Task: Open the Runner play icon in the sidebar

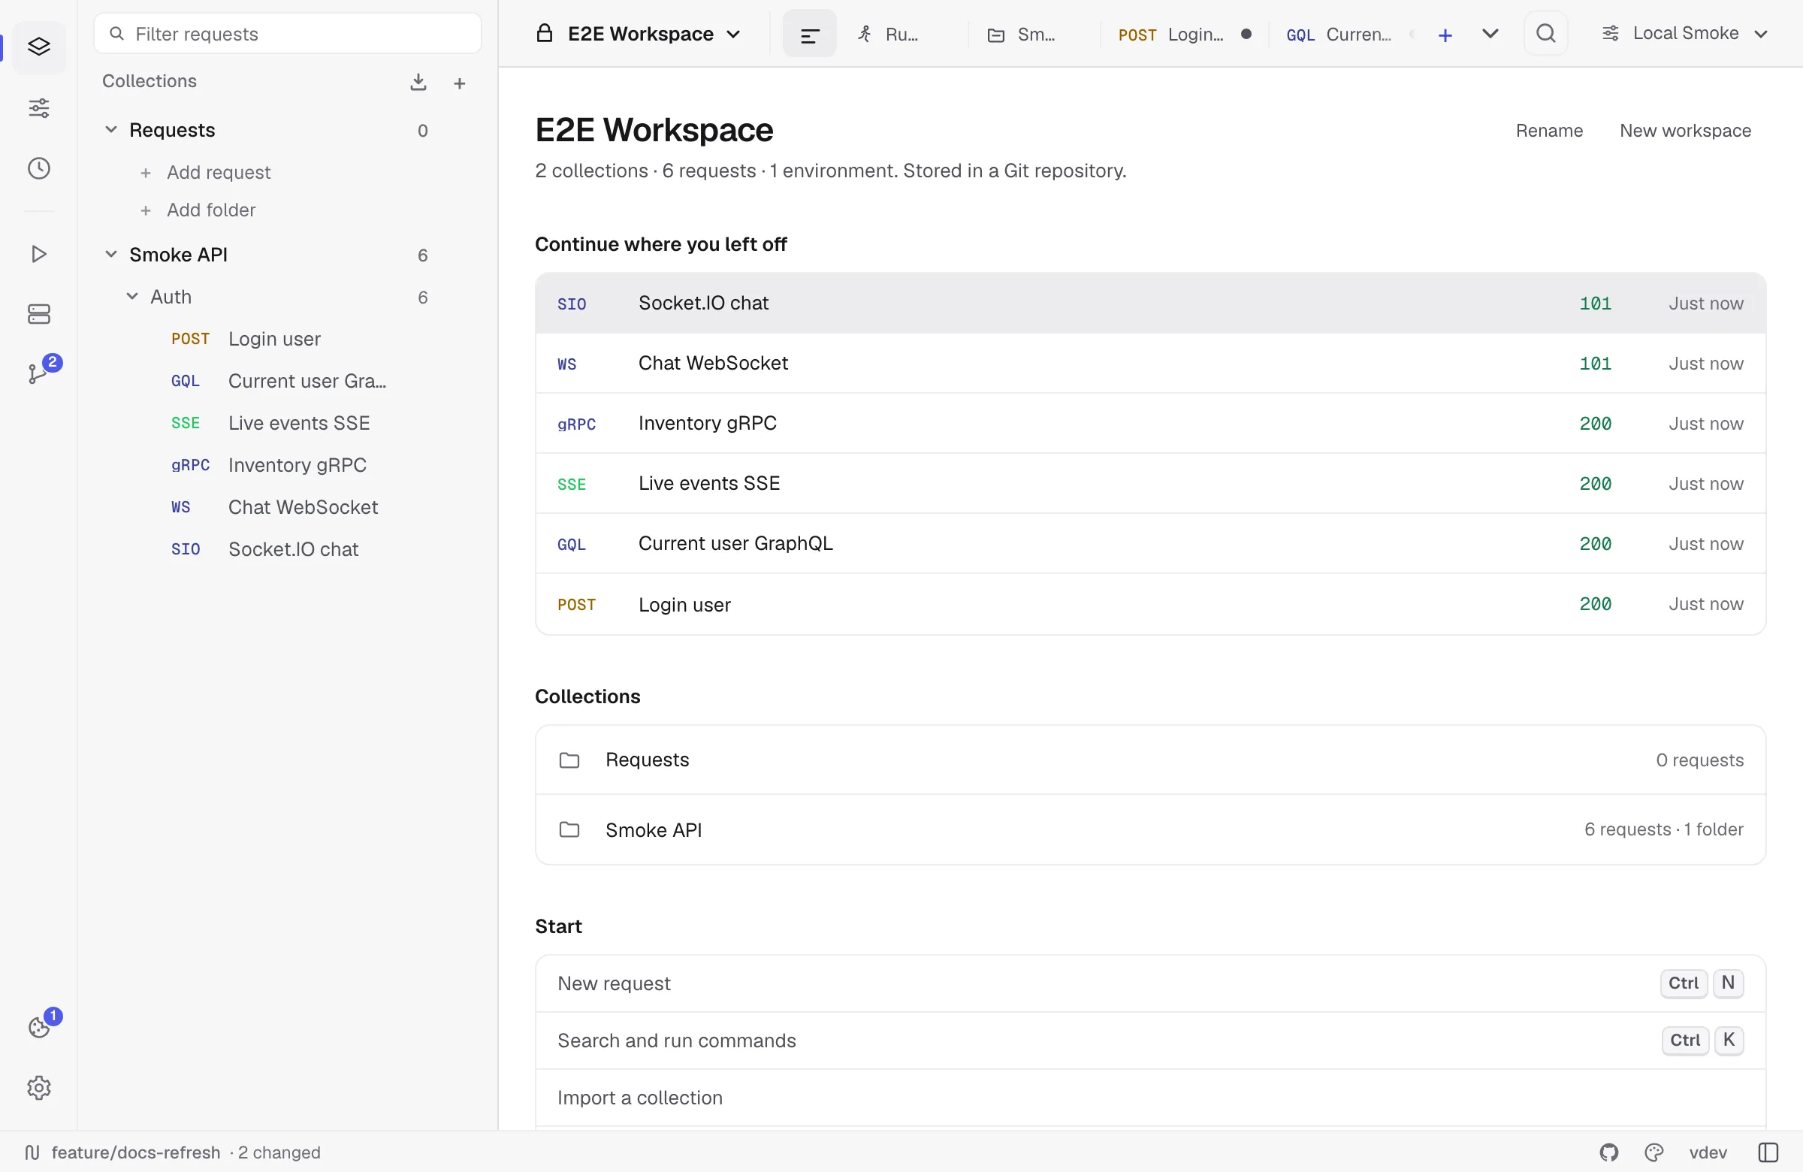Action: (38, 254)
